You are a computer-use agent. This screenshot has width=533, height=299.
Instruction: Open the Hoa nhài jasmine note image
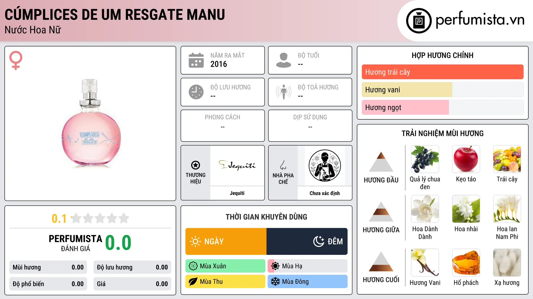(x=466, y=209)
